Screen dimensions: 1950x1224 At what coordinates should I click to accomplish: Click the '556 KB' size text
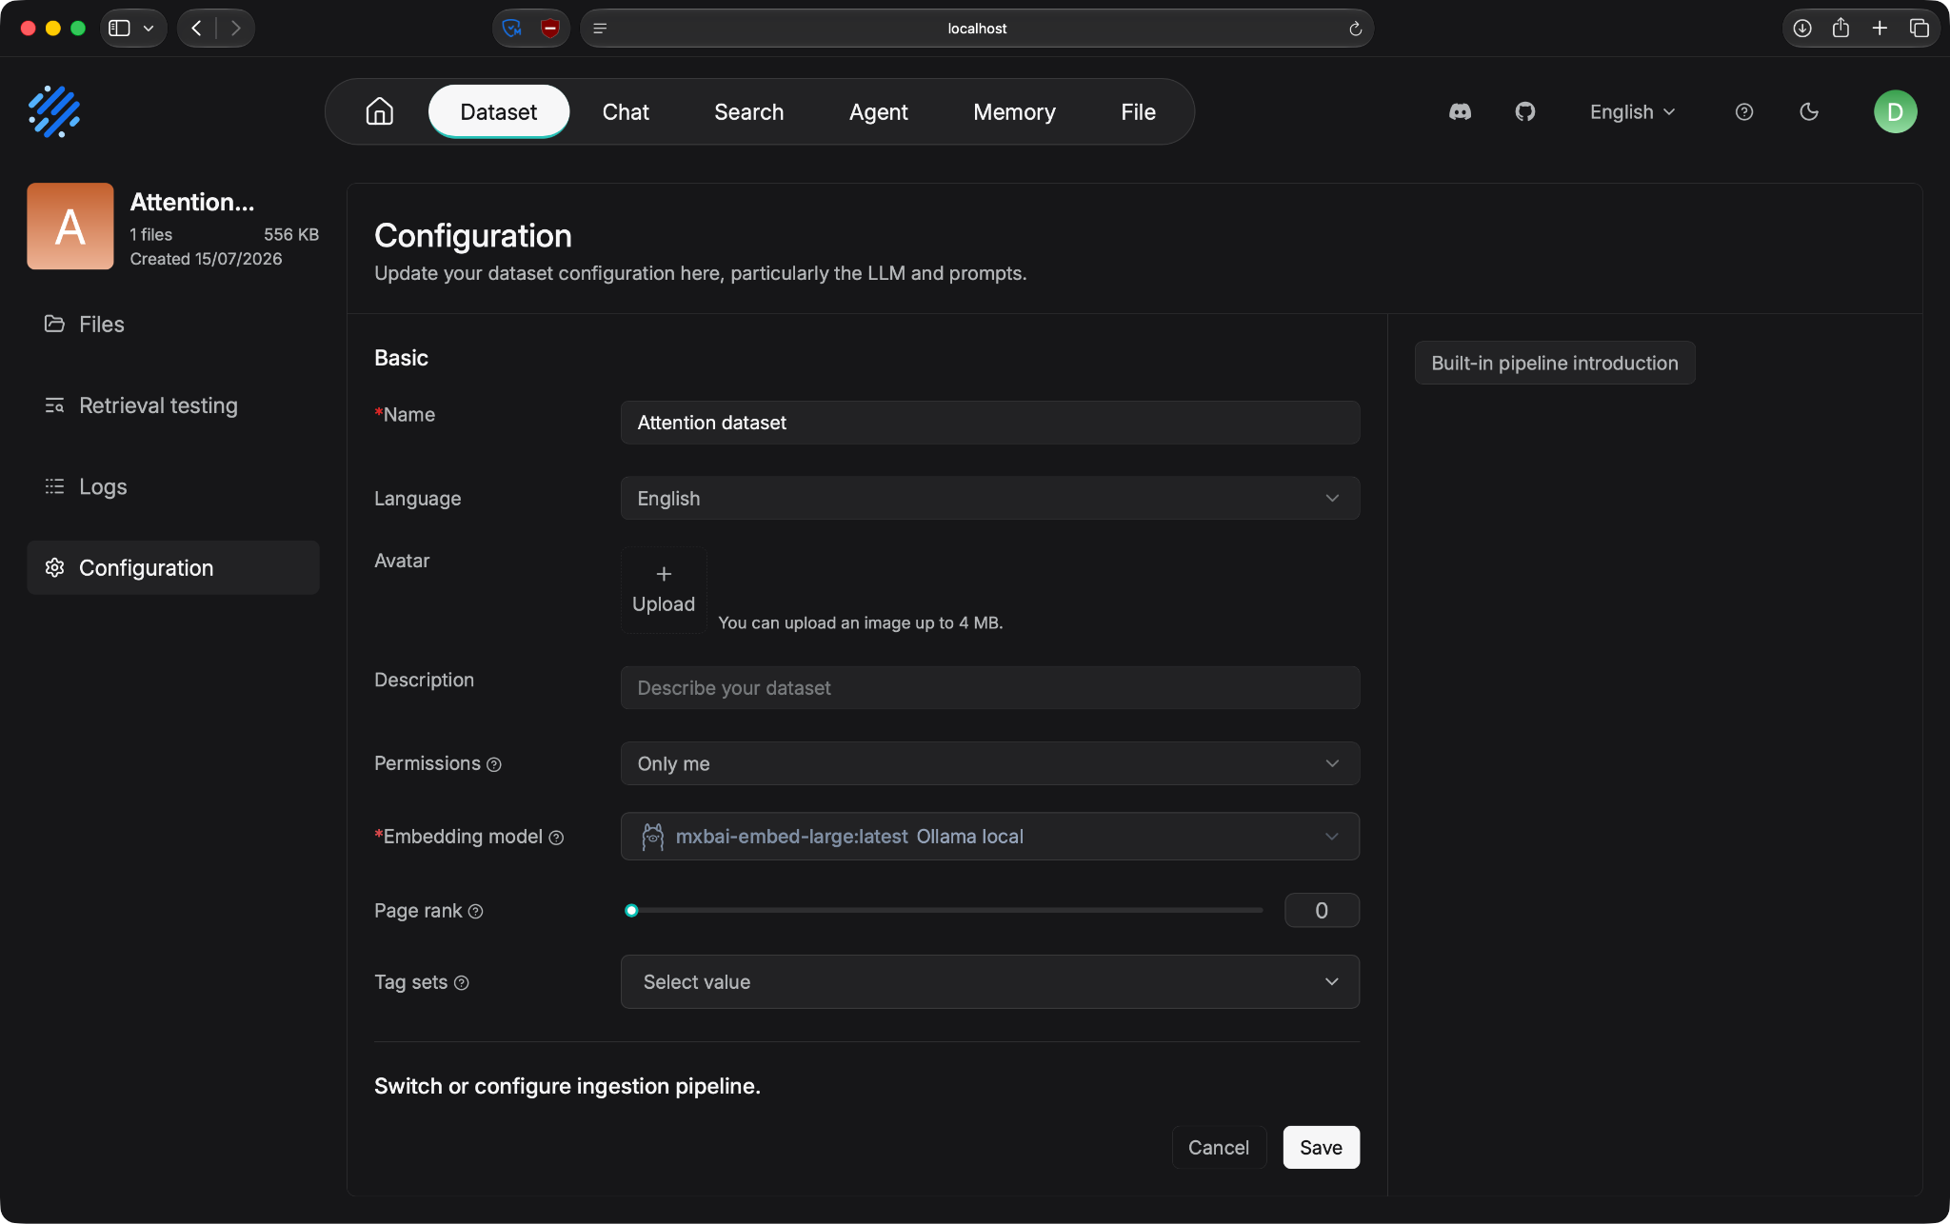(x=291, y=234)
